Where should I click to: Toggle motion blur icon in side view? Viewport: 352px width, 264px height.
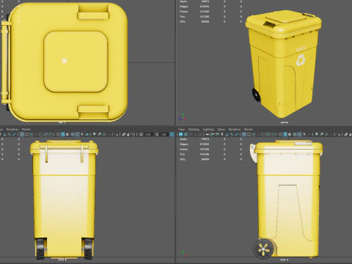click(321, 134)
